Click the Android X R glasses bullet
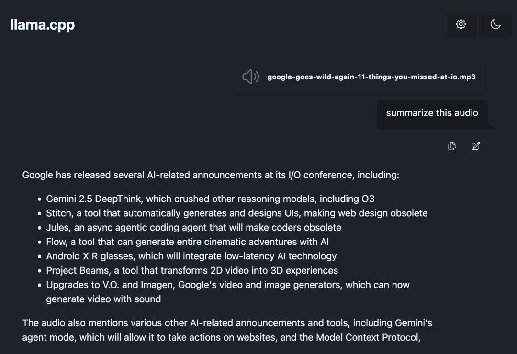517x354 pixels. point(191,256)
